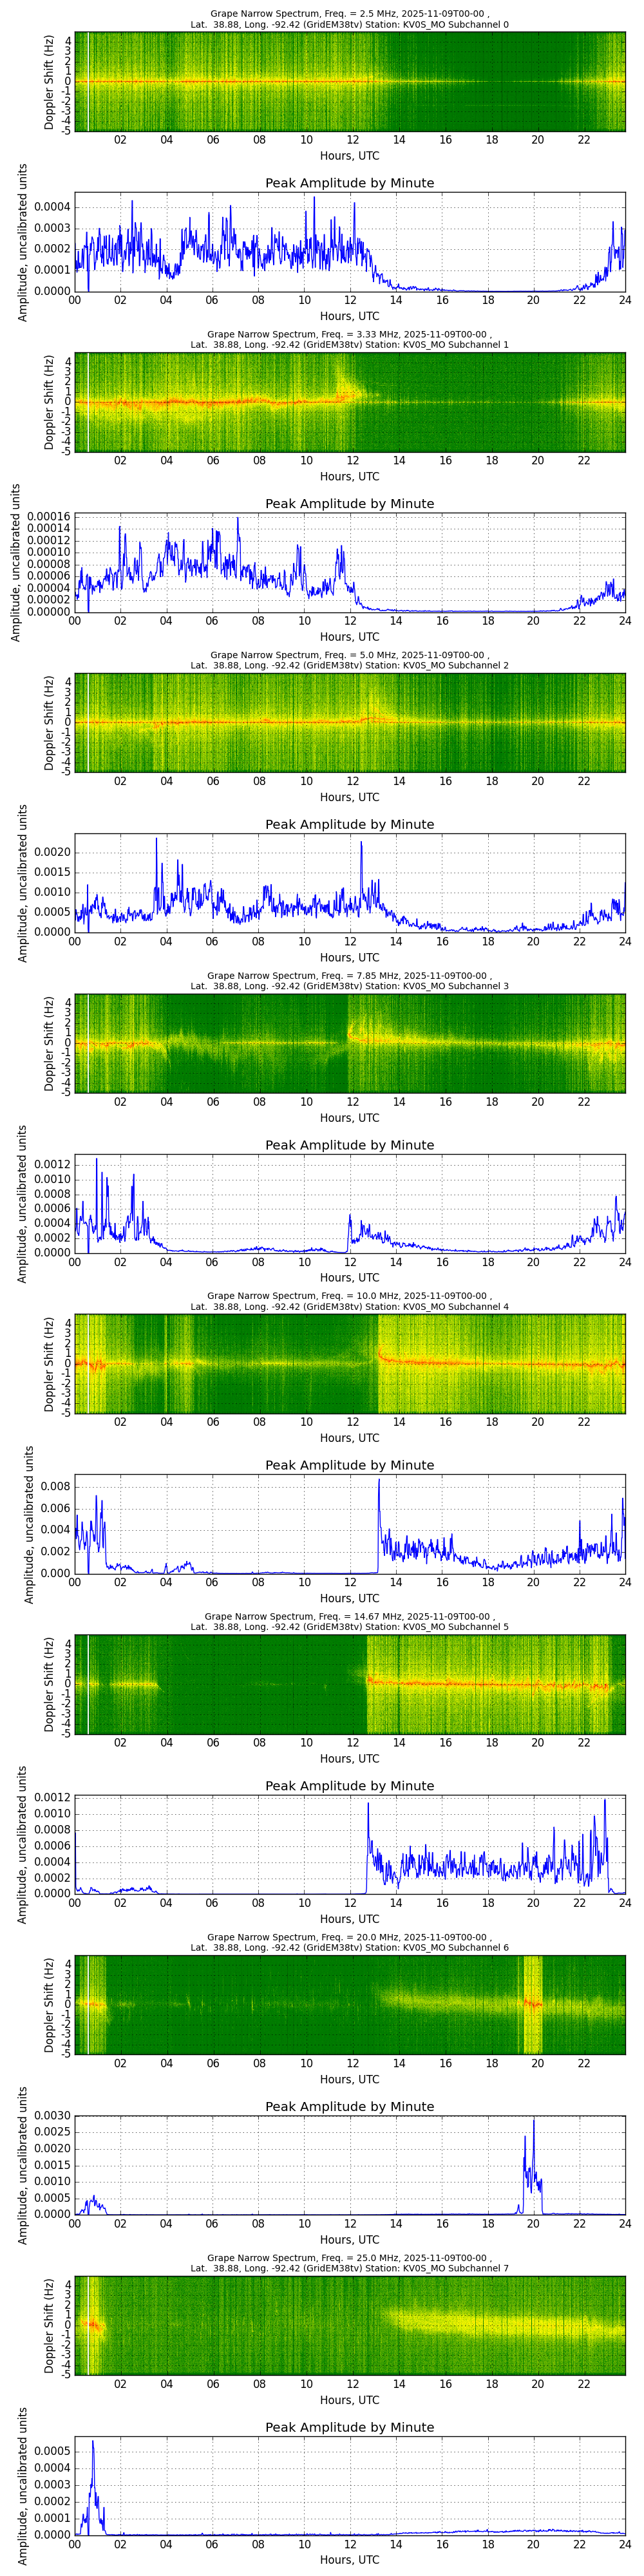This screenshot has height=2576, width=644.
Task: Click 'Doppler Shift (Hz)' label of 10.0 MHz spectrum
Action: pos(50,1365)
